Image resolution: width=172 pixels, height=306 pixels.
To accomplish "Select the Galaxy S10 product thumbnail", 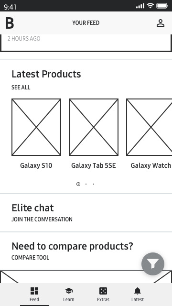I will coord(36,127).
